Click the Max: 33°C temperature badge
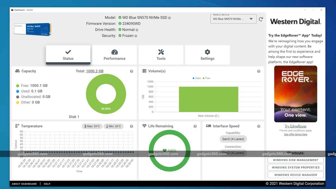Viewport: 336px width, 189px height. (x=92, y=126)
